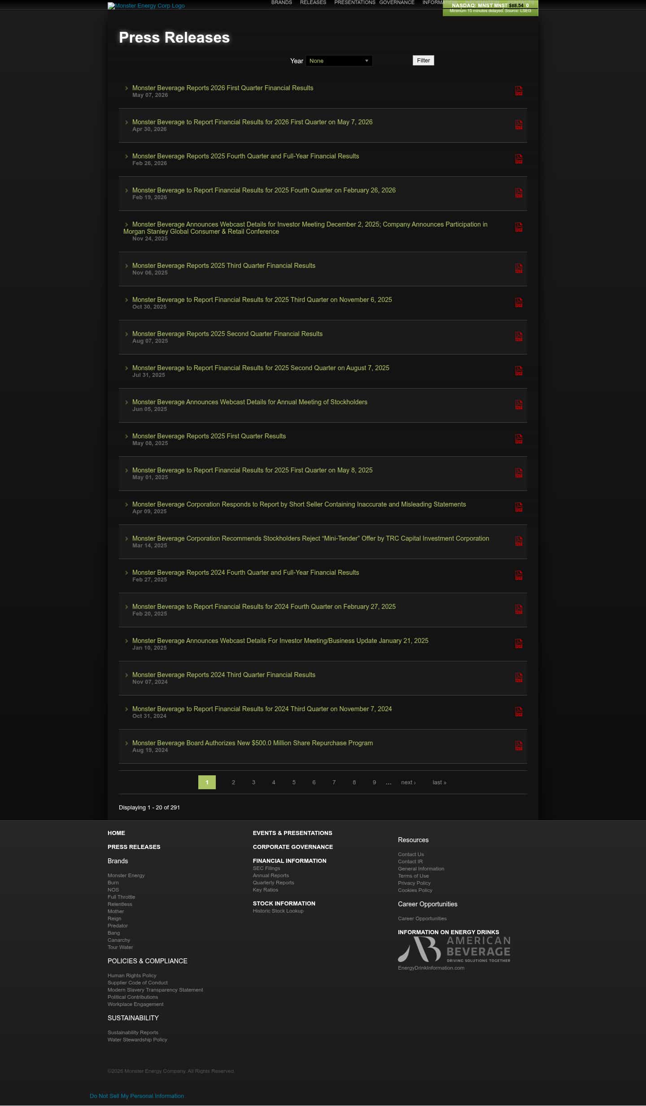Image resolution: width=646 pixels, height=1106 pixels.
Task: Open PDF icon for Oct 30, 2025 release
Action: (x=519, y=302)
